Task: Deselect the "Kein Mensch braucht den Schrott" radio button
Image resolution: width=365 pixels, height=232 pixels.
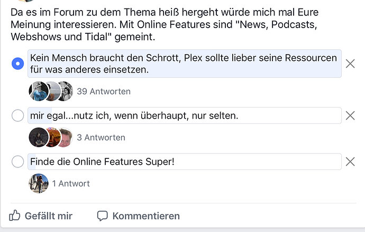Action: tap(17, 64)
